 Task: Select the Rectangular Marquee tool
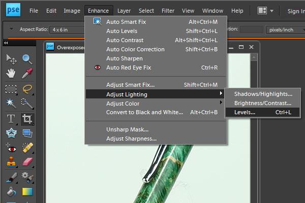coord(11,89)
